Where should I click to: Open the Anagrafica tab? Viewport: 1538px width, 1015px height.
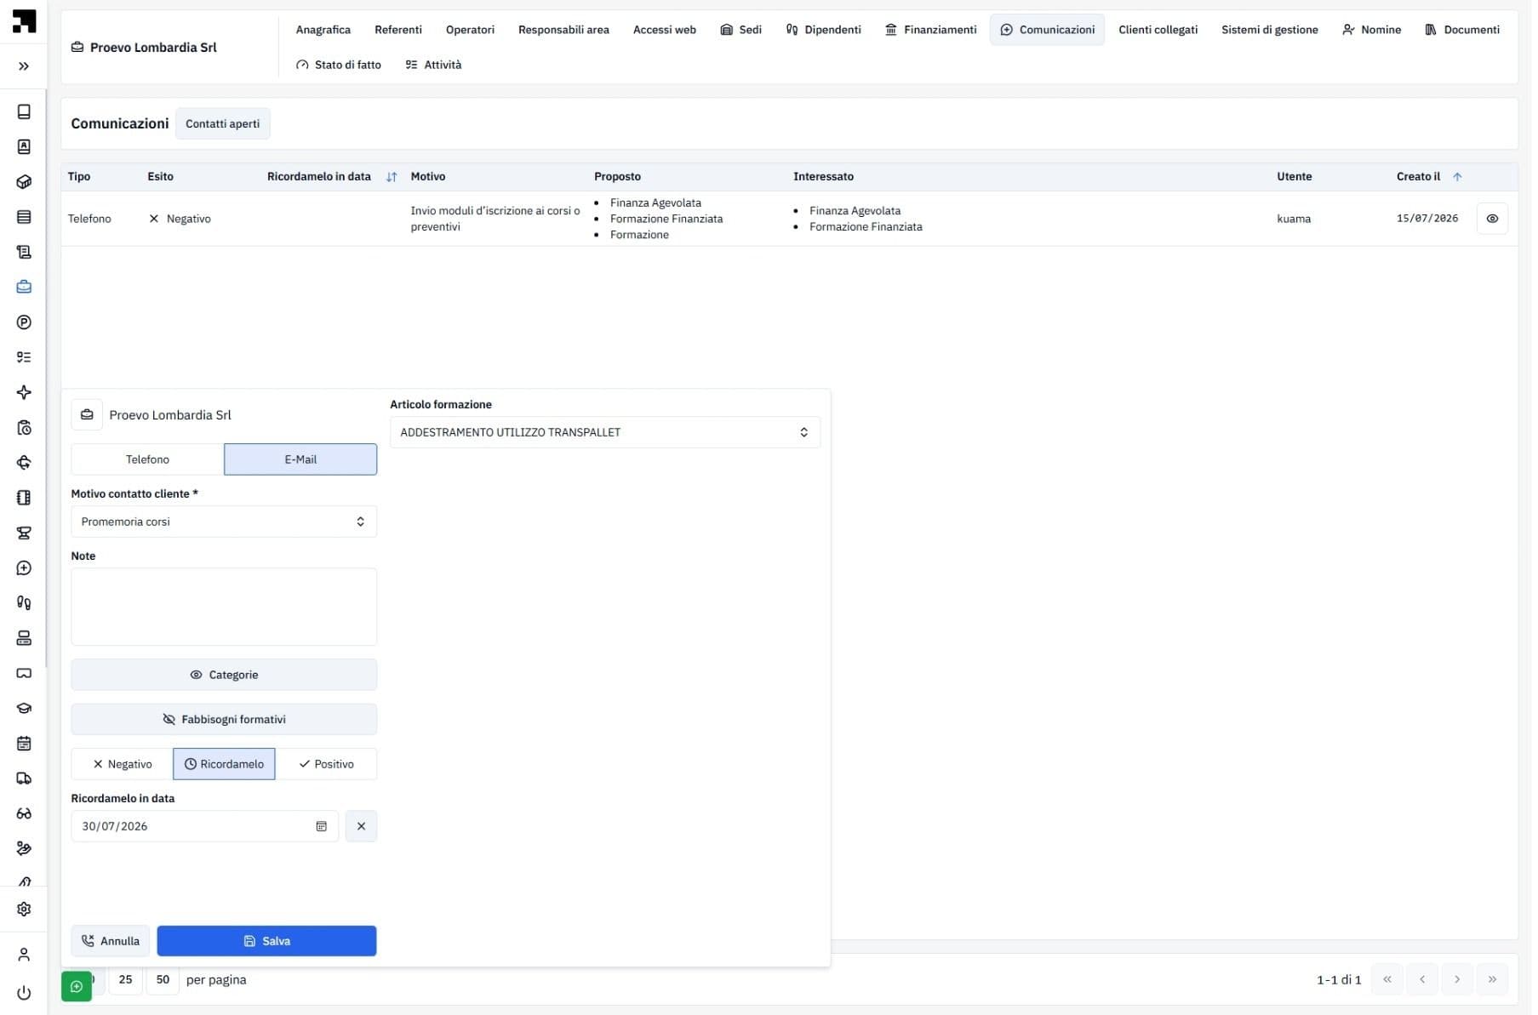tap(323, 30)
